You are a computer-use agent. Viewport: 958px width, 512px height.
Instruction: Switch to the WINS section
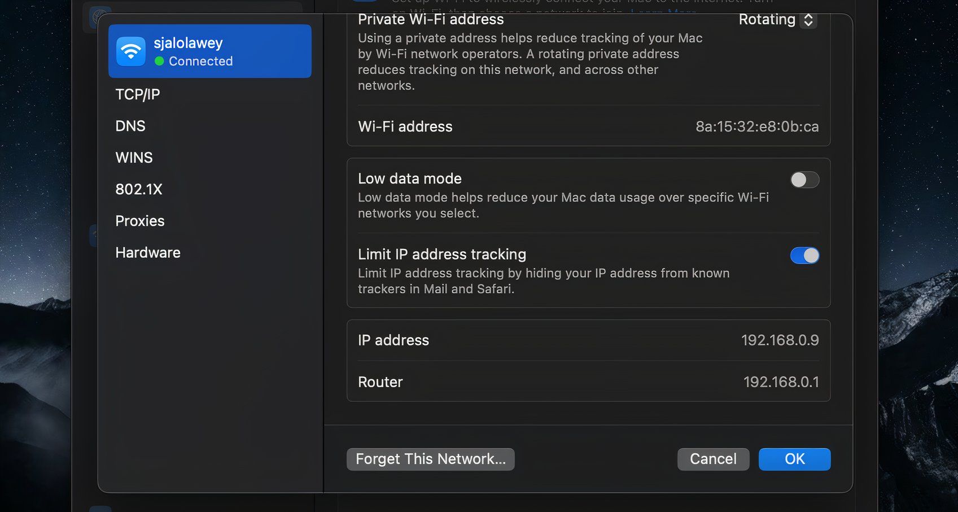tap(134, 157)
